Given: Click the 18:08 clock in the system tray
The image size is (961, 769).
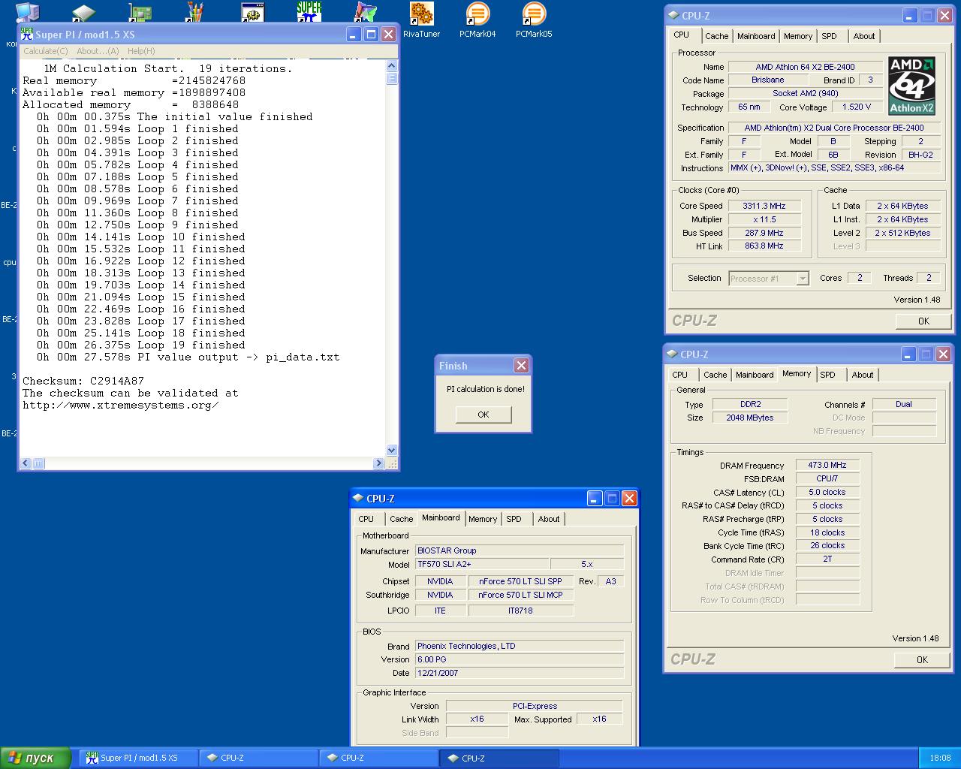Looking at the screenshot, I should tap(940, 758).
